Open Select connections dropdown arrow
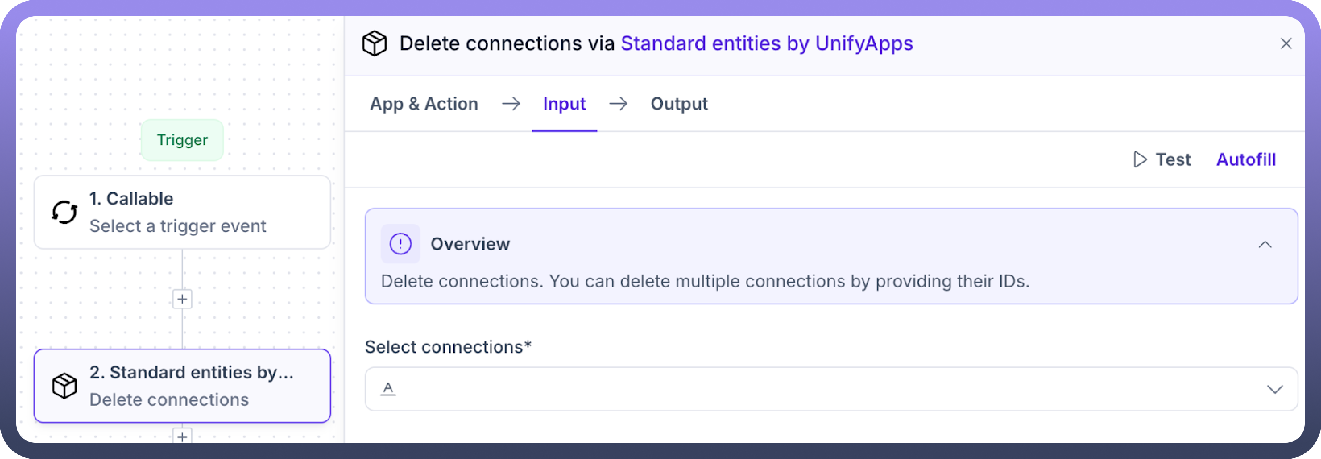The width and height of the screenshot is (1321, 459). pyautogui.click(x=1274, y=389)
